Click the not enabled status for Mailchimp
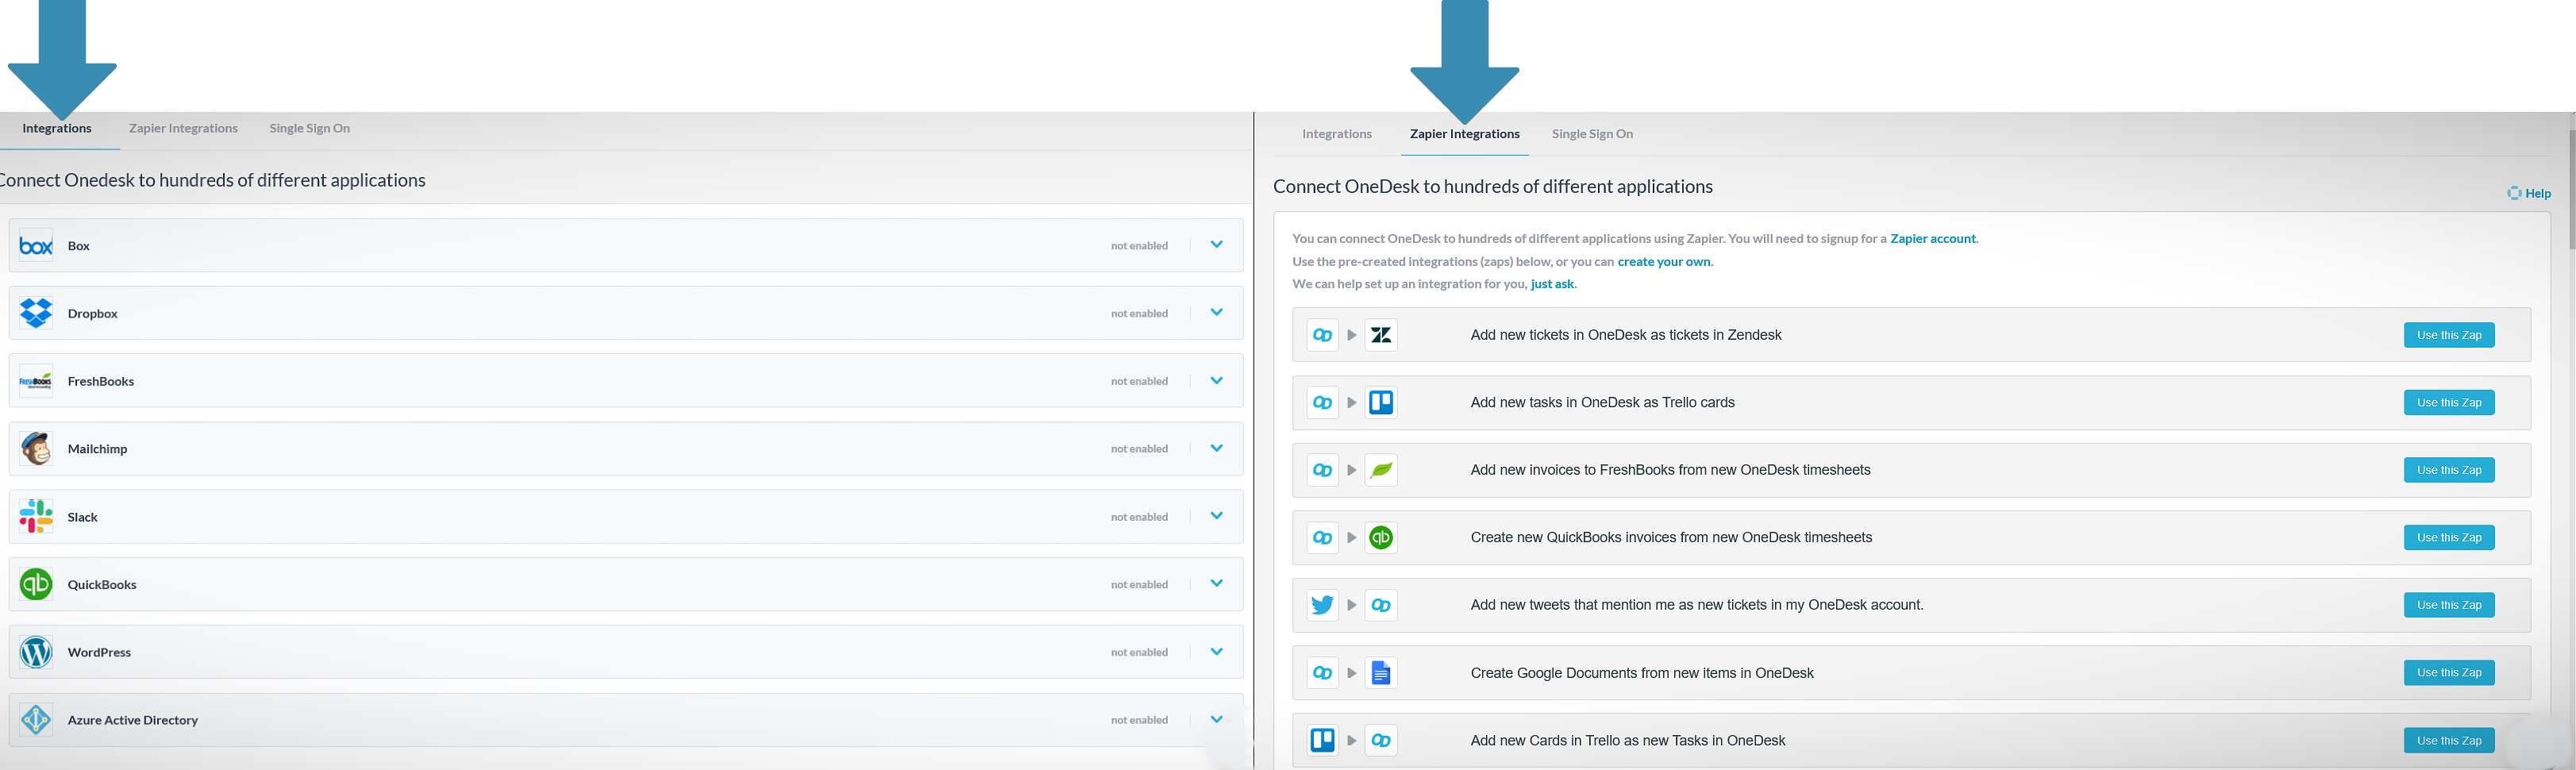 [1139, 449]
